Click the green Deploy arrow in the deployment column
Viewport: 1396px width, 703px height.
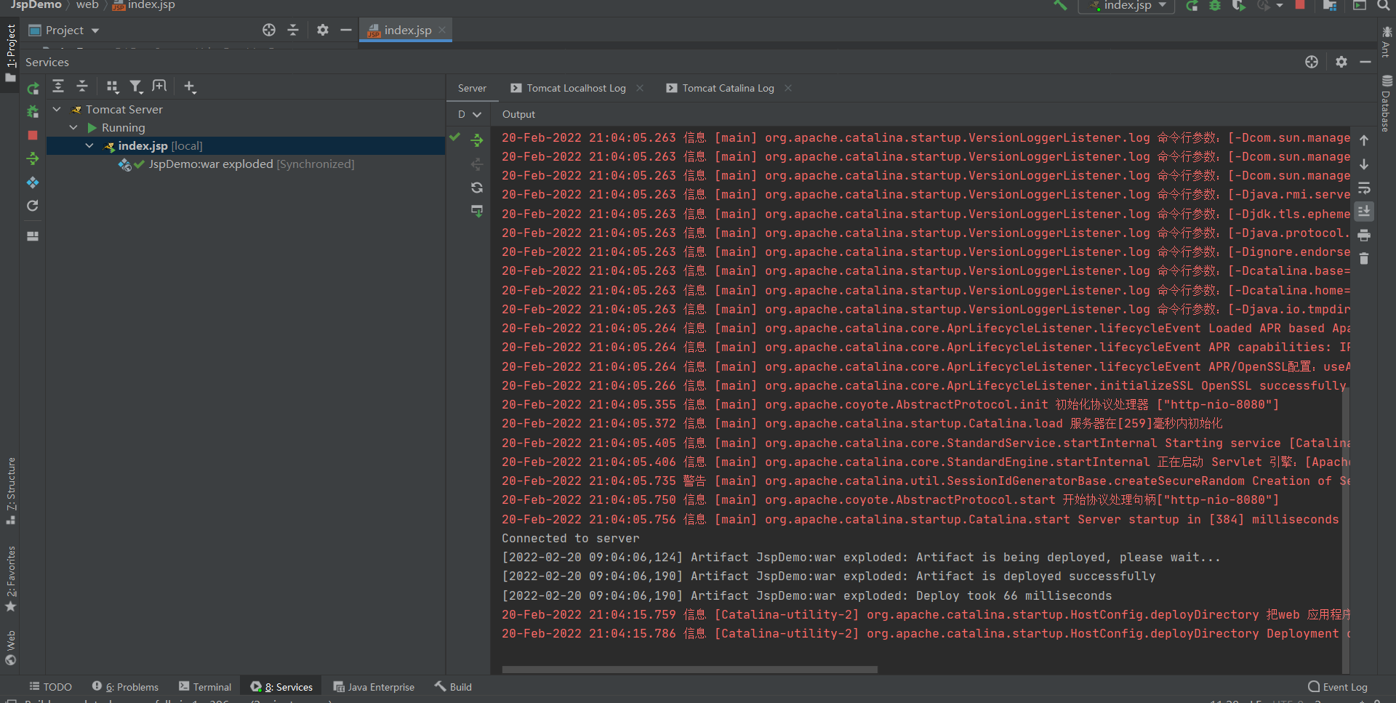tap(477, 140)
